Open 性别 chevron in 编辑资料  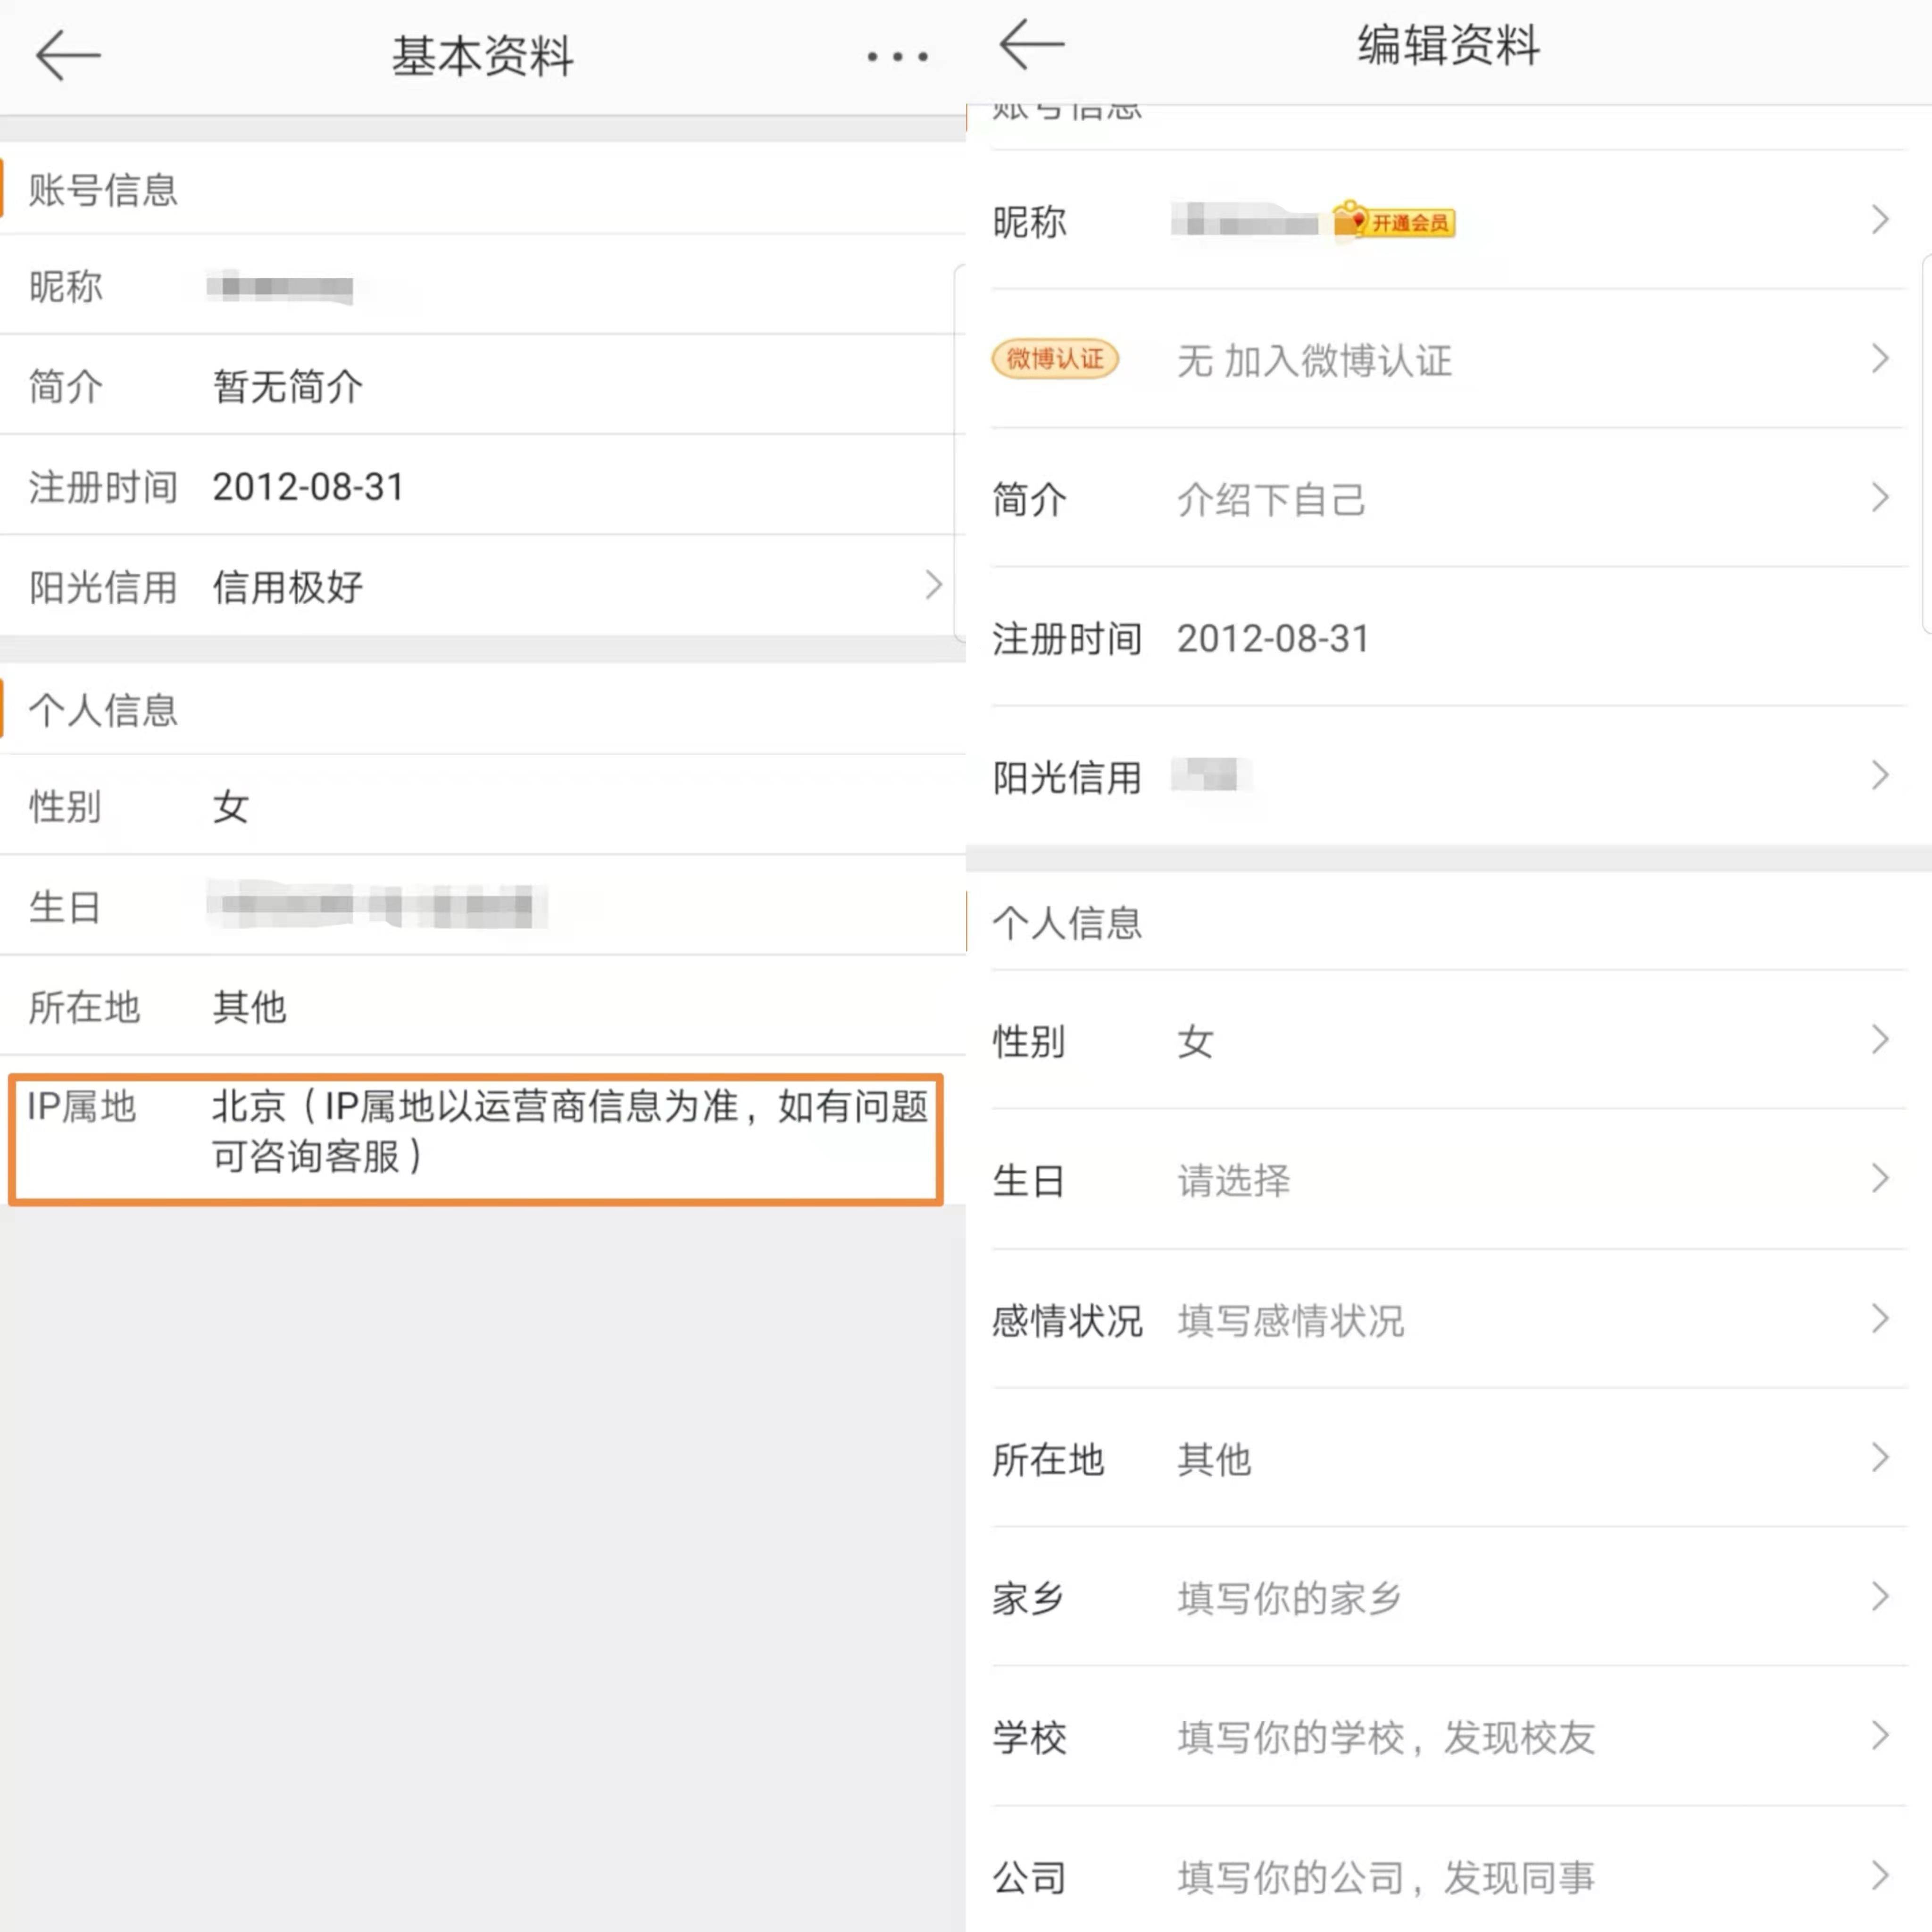pos(1880,1041)
